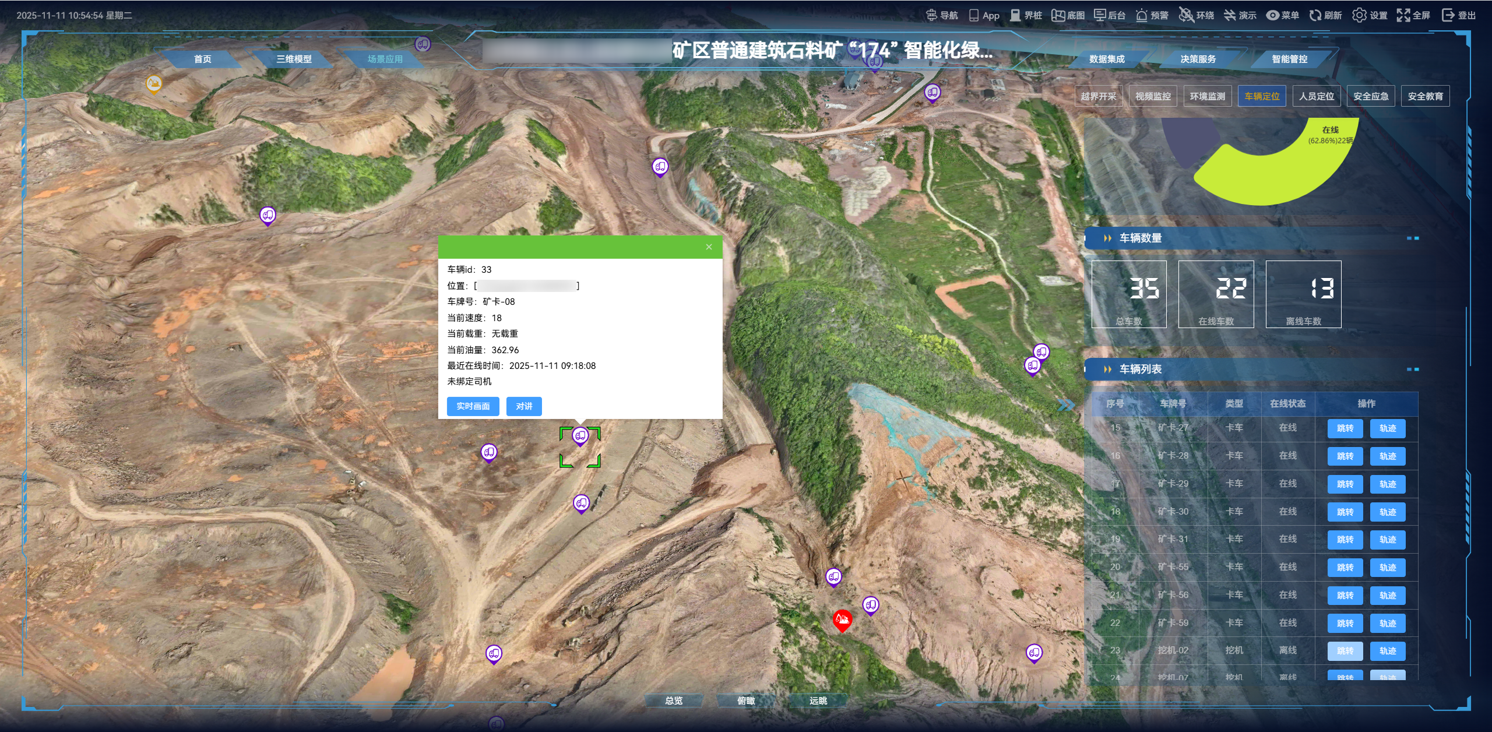Toggle menu visibility eye icon (菜单)

(1273, 15)
